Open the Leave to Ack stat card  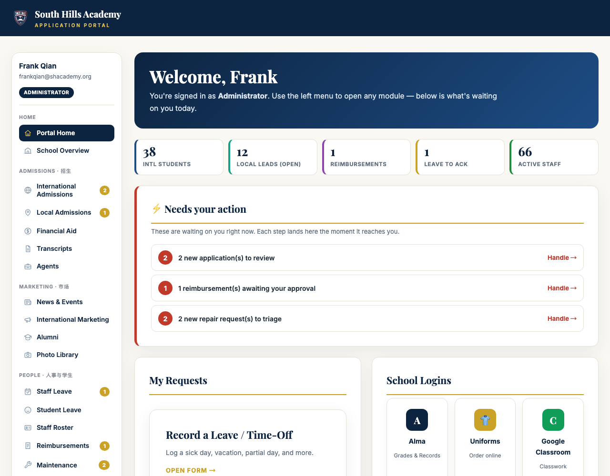click(460, 157)
